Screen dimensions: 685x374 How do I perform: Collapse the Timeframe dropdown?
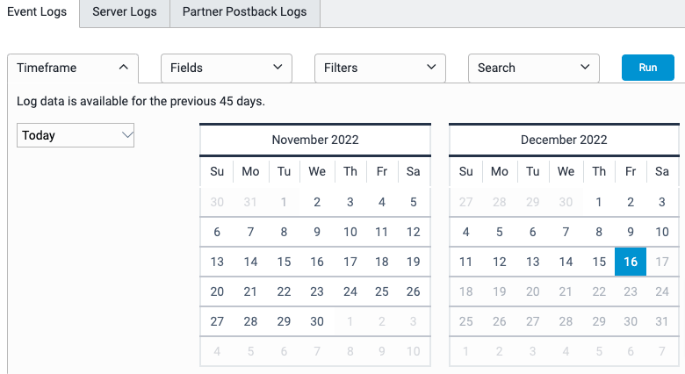(x=73, y=68)
